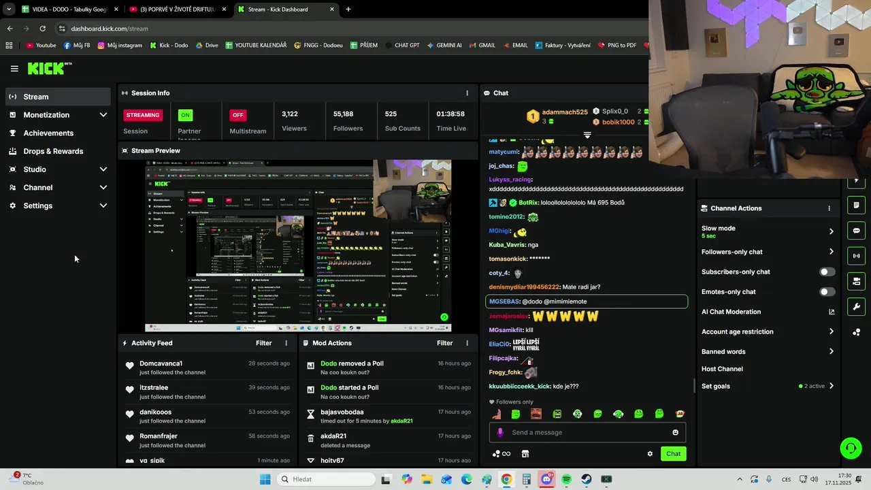The height and width of the screenshot is (490, 871).
Task: Open Mod Actions Filter
Action: pyautogui.click(x=444, y=344)
